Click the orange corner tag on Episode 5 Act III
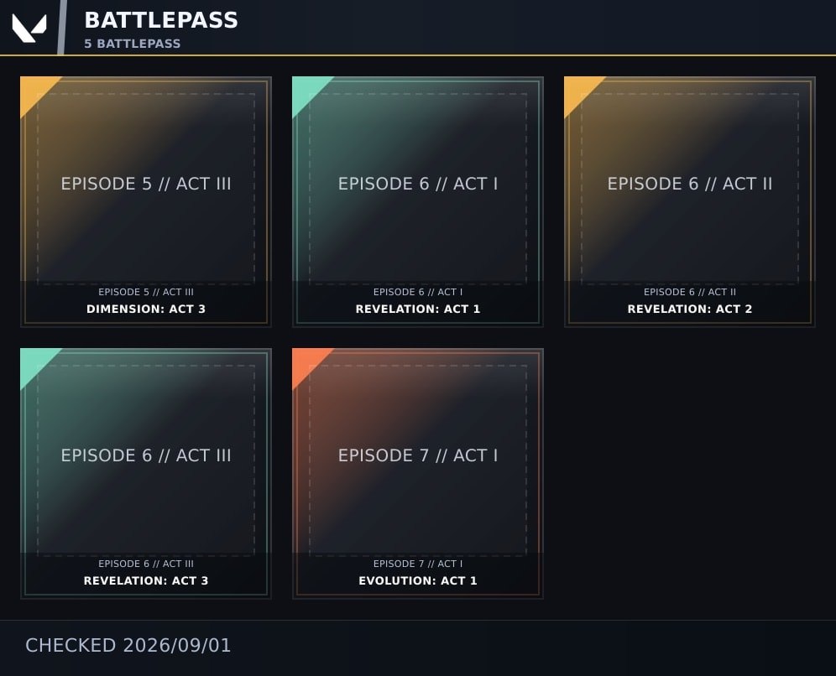This screenshot has width=836, height=676. coord(34,91)
